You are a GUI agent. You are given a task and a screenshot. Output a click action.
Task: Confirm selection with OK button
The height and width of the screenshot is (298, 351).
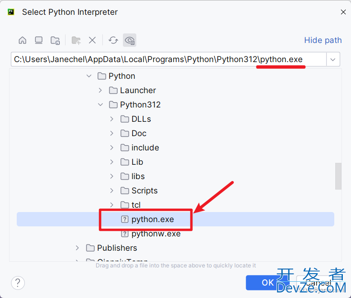[267, 283]
